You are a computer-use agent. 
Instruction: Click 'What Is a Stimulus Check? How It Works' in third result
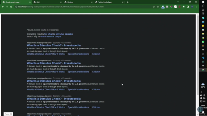point(46,90)
